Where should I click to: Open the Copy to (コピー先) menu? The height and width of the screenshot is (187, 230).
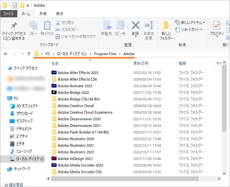[120, 29]
